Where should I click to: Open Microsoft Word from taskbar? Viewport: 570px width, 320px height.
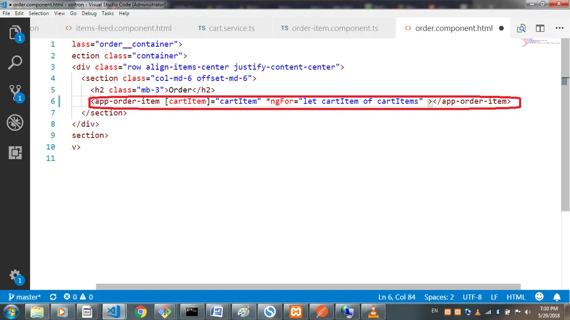coord(218,312)
